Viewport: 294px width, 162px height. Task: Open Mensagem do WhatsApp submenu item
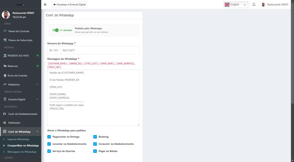22,152
